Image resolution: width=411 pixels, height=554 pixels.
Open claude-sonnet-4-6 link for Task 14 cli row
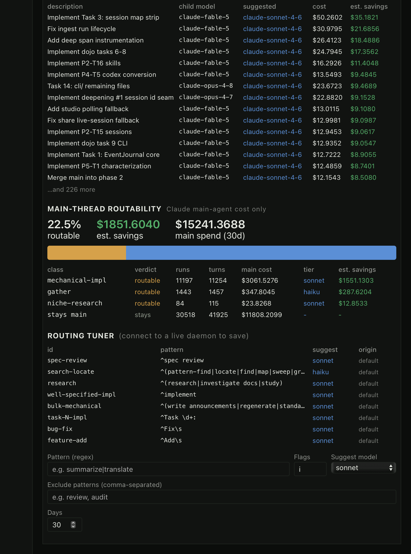[272, 86]
